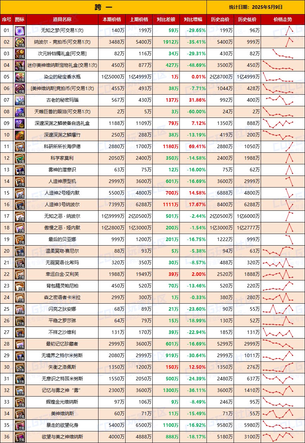This screenshot has height=443, width=305.
Task: Click item name 辉煌金光维纳斯
Action: click(62, 402)
